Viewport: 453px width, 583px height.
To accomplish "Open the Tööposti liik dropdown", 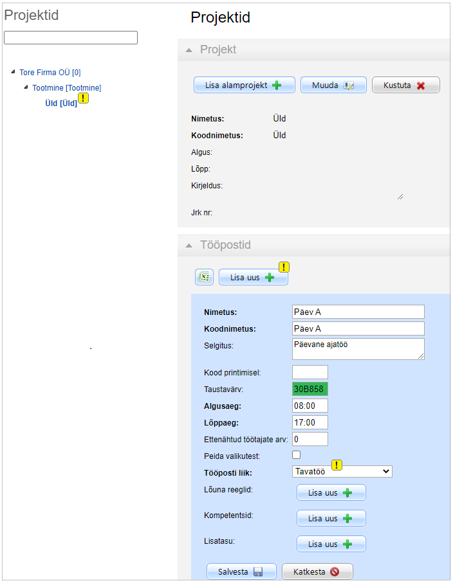I will click(x=342, y=472).
